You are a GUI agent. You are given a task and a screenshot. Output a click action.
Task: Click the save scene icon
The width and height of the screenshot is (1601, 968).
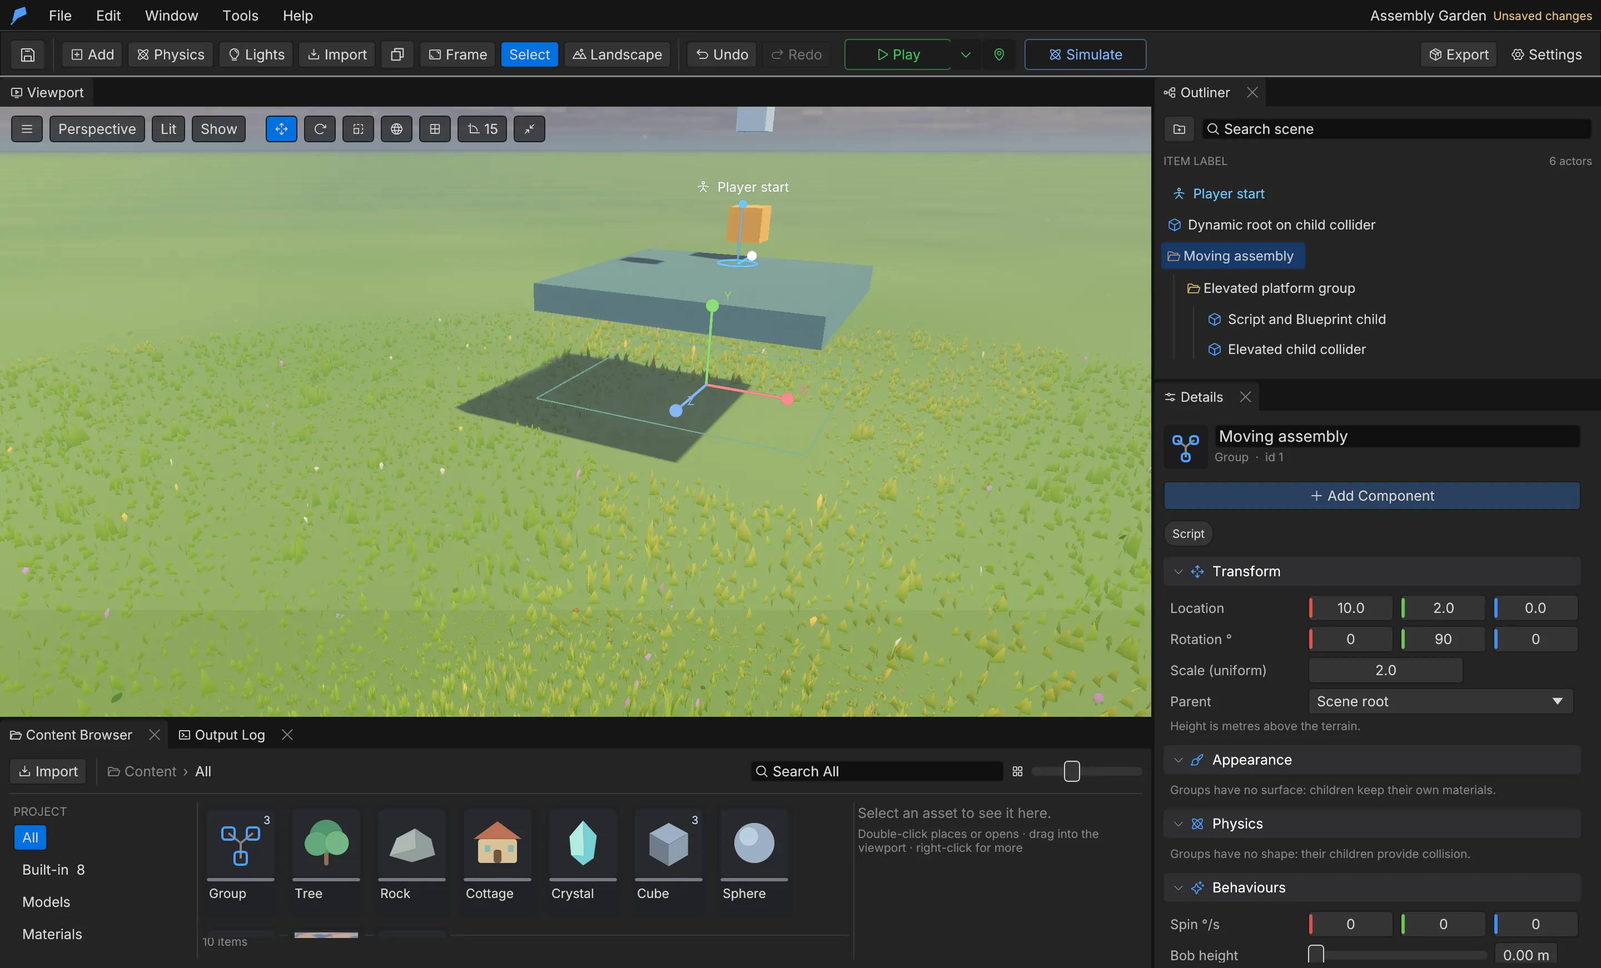point(27,54)
